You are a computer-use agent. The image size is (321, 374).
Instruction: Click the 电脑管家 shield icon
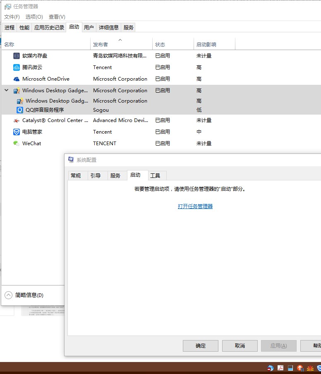tap(16, 132)
